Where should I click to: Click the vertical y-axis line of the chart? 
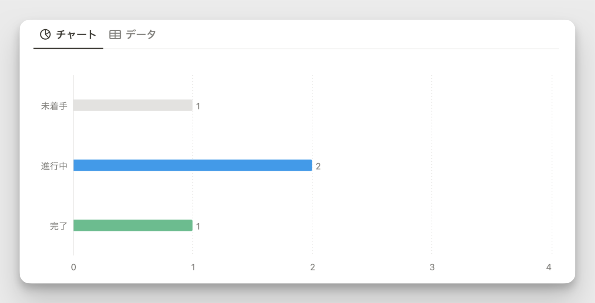[x=73, y=165]
